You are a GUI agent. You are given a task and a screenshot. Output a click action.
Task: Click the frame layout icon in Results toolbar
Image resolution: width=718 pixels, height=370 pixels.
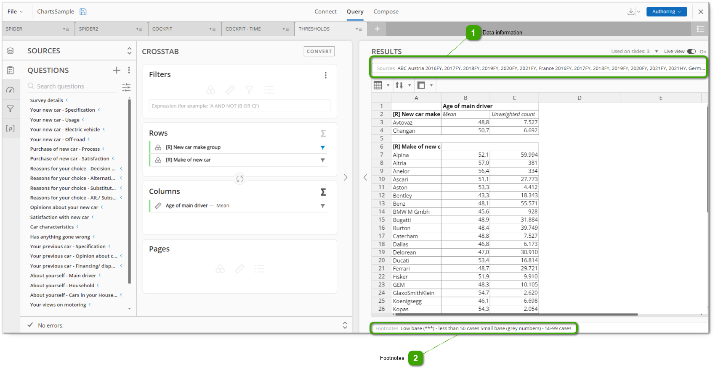(x=421, y=85)
